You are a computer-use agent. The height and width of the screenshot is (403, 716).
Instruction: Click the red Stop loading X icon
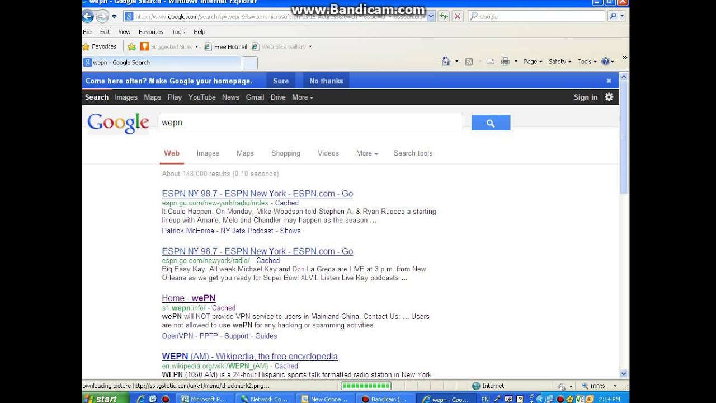click(x=457, y=17)
